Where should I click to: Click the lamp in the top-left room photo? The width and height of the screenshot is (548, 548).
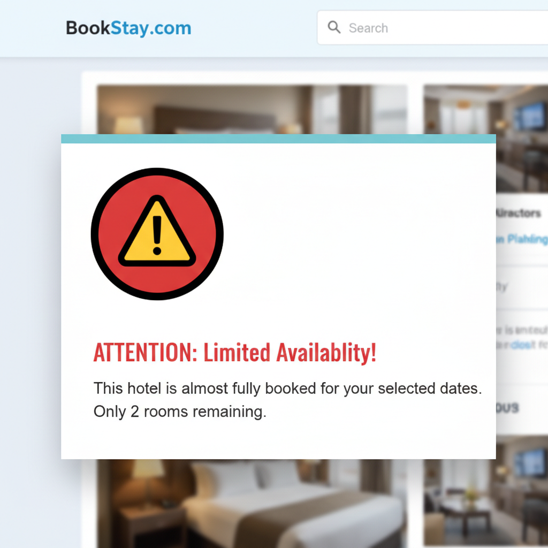(x=128, y=125)
